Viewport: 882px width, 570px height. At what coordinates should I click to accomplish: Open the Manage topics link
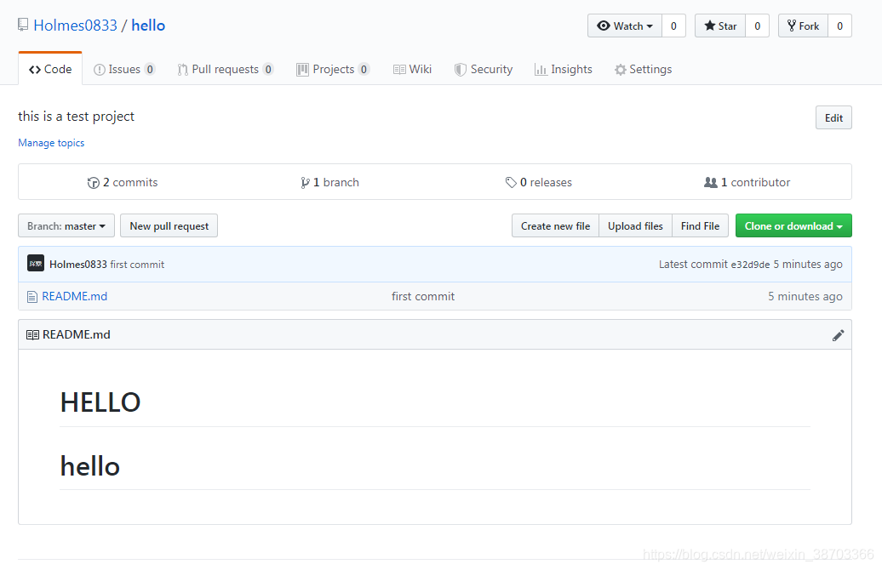point(51,143)
